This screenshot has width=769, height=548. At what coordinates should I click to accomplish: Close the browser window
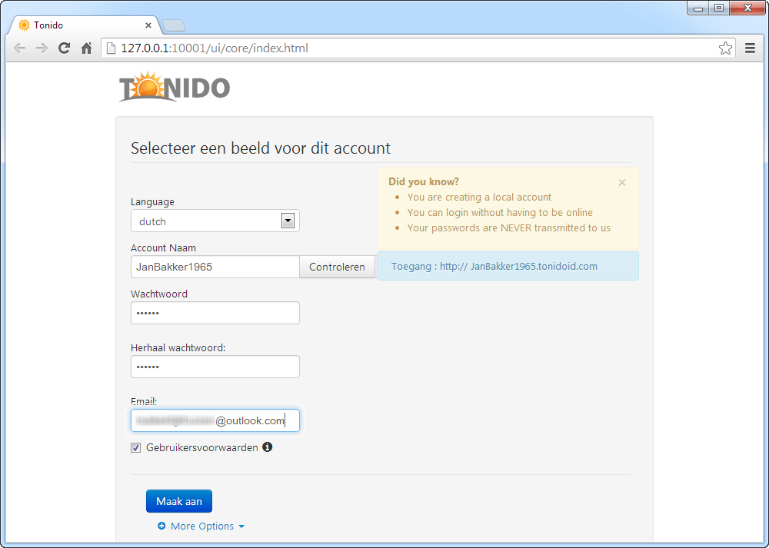(x=747, y=8)
